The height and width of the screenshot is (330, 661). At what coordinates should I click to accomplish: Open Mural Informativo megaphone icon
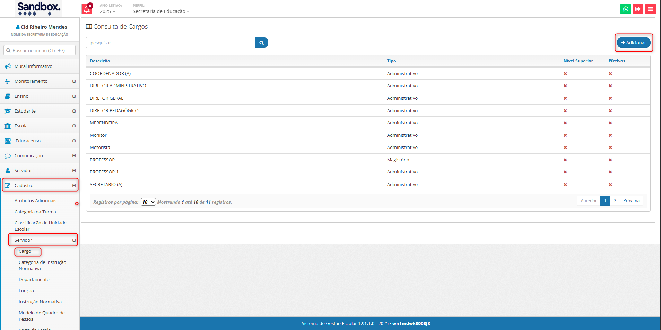tap(8, 66)
